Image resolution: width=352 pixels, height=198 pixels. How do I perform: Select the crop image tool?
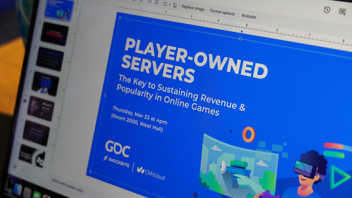(165, 4)
